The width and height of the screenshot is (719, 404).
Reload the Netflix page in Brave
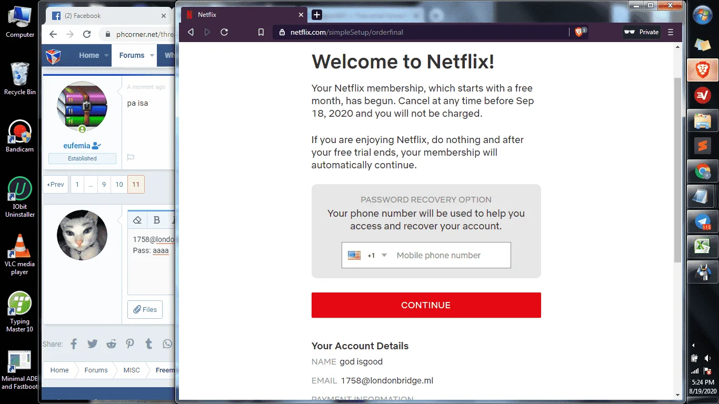pyautogui.click(x=224, y=32)
